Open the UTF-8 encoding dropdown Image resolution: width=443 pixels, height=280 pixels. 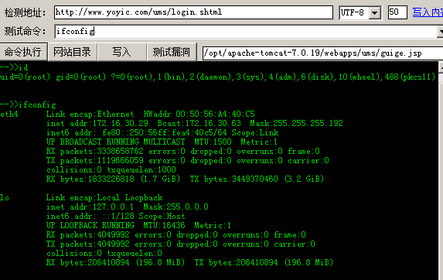[375, 12]
